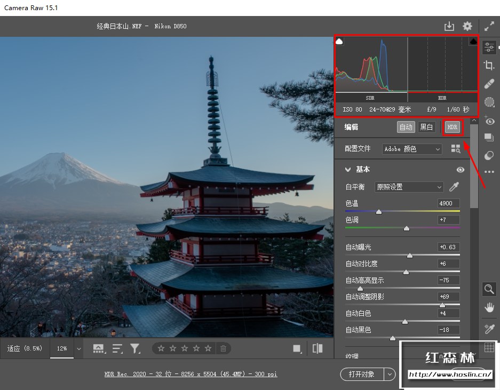Select the Zoom magnifier tool
Screen dimensions: 500x390
coord(489,289)
